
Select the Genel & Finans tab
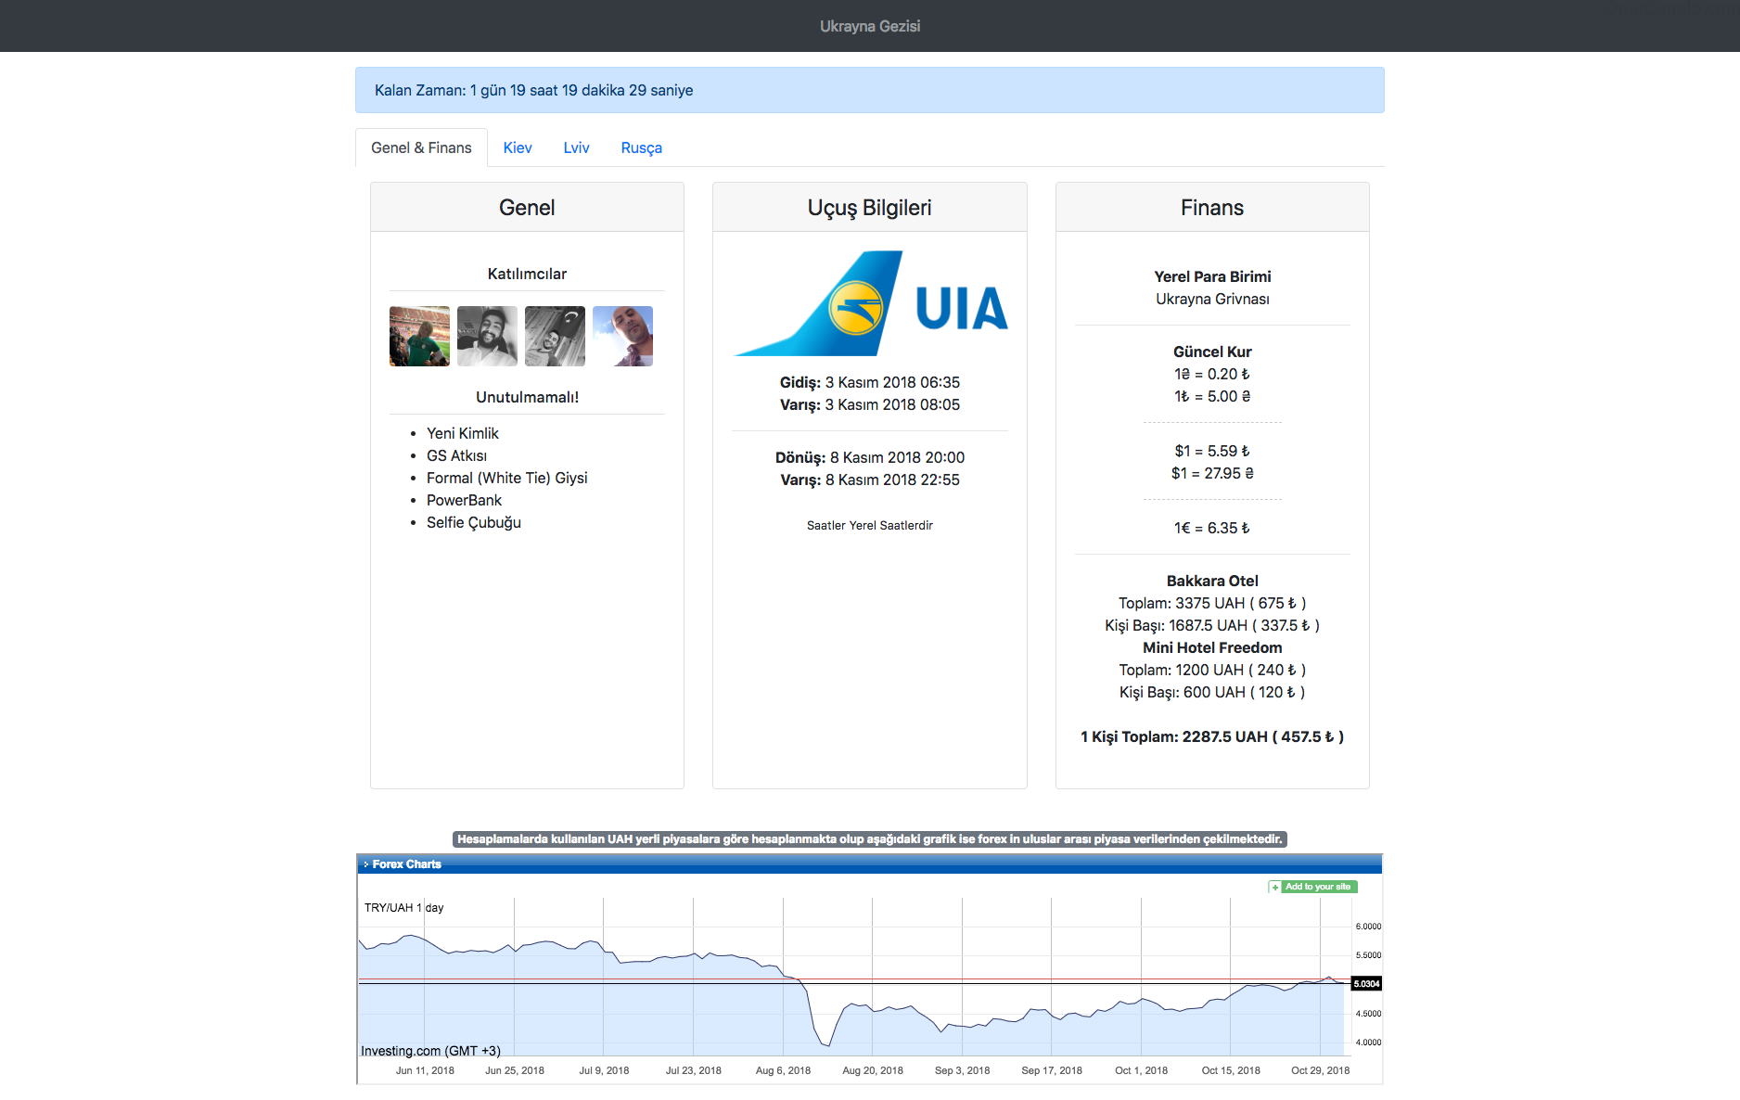click(421, 148)
